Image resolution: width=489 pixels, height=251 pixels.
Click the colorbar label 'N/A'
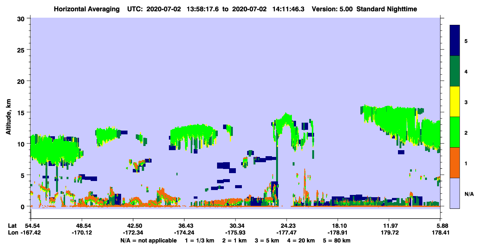[469, 194]
